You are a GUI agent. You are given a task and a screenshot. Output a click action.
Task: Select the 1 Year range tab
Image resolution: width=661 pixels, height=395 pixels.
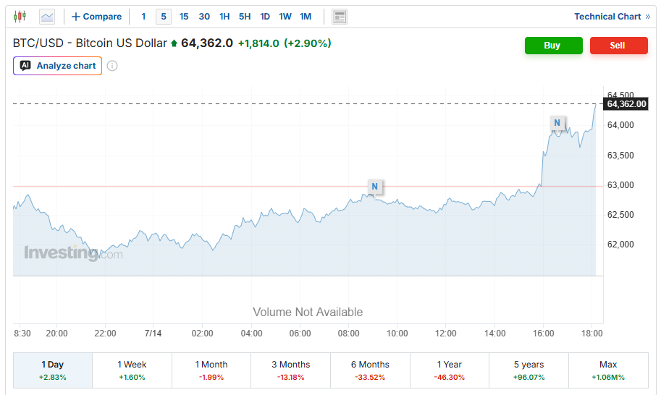pyautogui.click(x=450, y=370)
